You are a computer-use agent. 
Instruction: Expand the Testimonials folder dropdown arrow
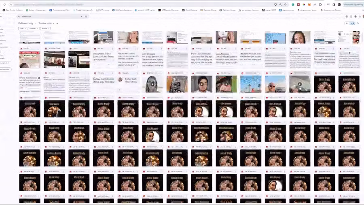click(x=54, y=23)
